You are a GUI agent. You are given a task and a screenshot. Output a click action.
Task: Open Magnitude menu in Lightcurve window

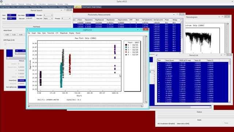pos(64,33)
